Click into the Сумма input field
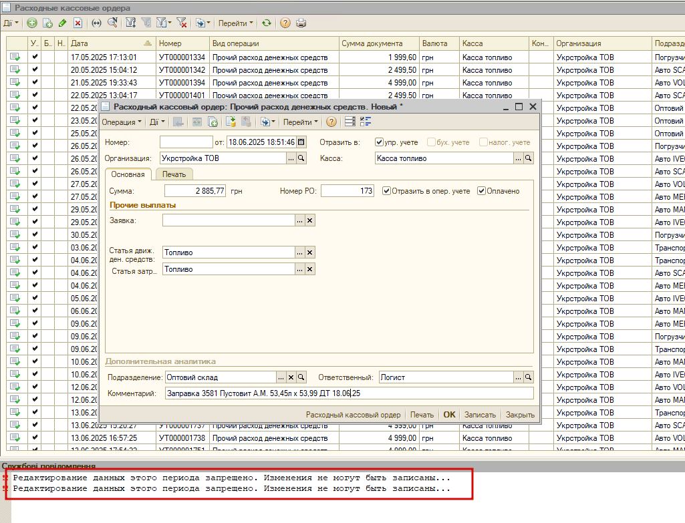This screenshot has width=685, height=523. (x=195, y=191)
